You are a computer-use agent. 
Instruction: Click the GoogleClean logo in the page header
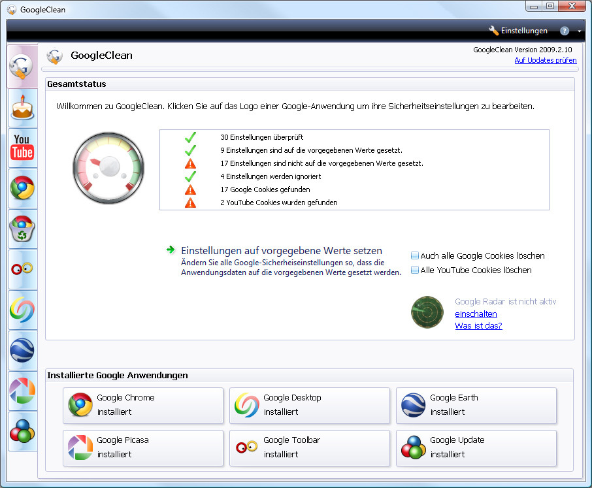click(55, 56)
